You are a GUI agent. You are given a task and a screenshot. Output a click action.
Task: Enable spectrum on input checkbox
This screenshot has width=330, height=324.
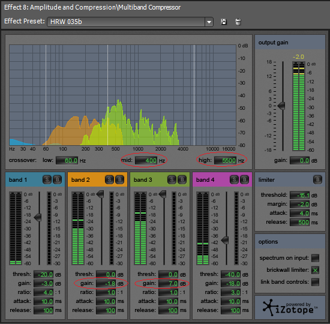pos(315,258)
